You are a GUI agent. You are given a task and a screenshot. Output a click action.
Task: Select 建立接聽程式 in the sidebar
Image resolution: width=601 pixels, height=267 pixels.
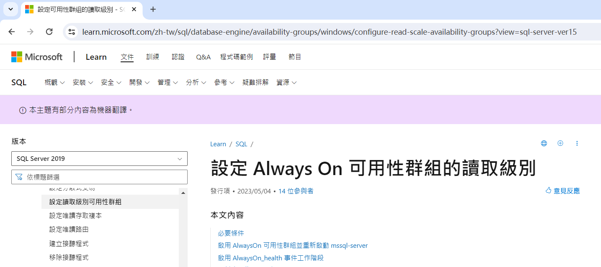[69, 244]
